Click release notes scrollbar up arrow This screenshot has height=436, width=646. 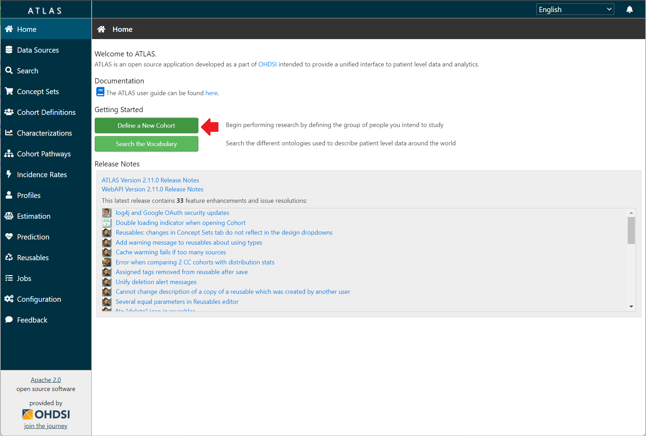(x=631, y=213)
